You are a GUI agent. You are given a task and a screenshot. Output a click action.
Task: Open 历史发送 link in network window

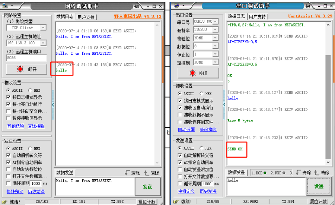click(36, 192)
